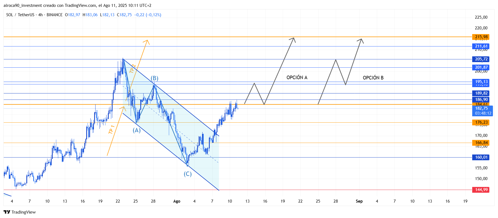Screen dimensions: 498x218
Task: Select the (A) wave label
Action: (x=137, y=130)
